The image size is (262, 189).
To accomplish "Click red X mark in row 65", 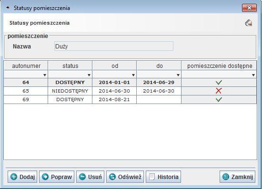I will pos(219,91).
